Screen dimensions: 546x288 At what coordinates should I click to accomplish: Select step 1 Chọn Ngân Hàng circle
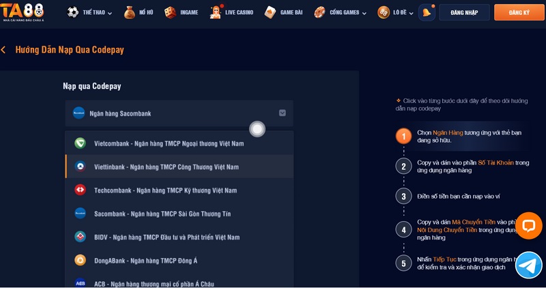click(403, 136)
